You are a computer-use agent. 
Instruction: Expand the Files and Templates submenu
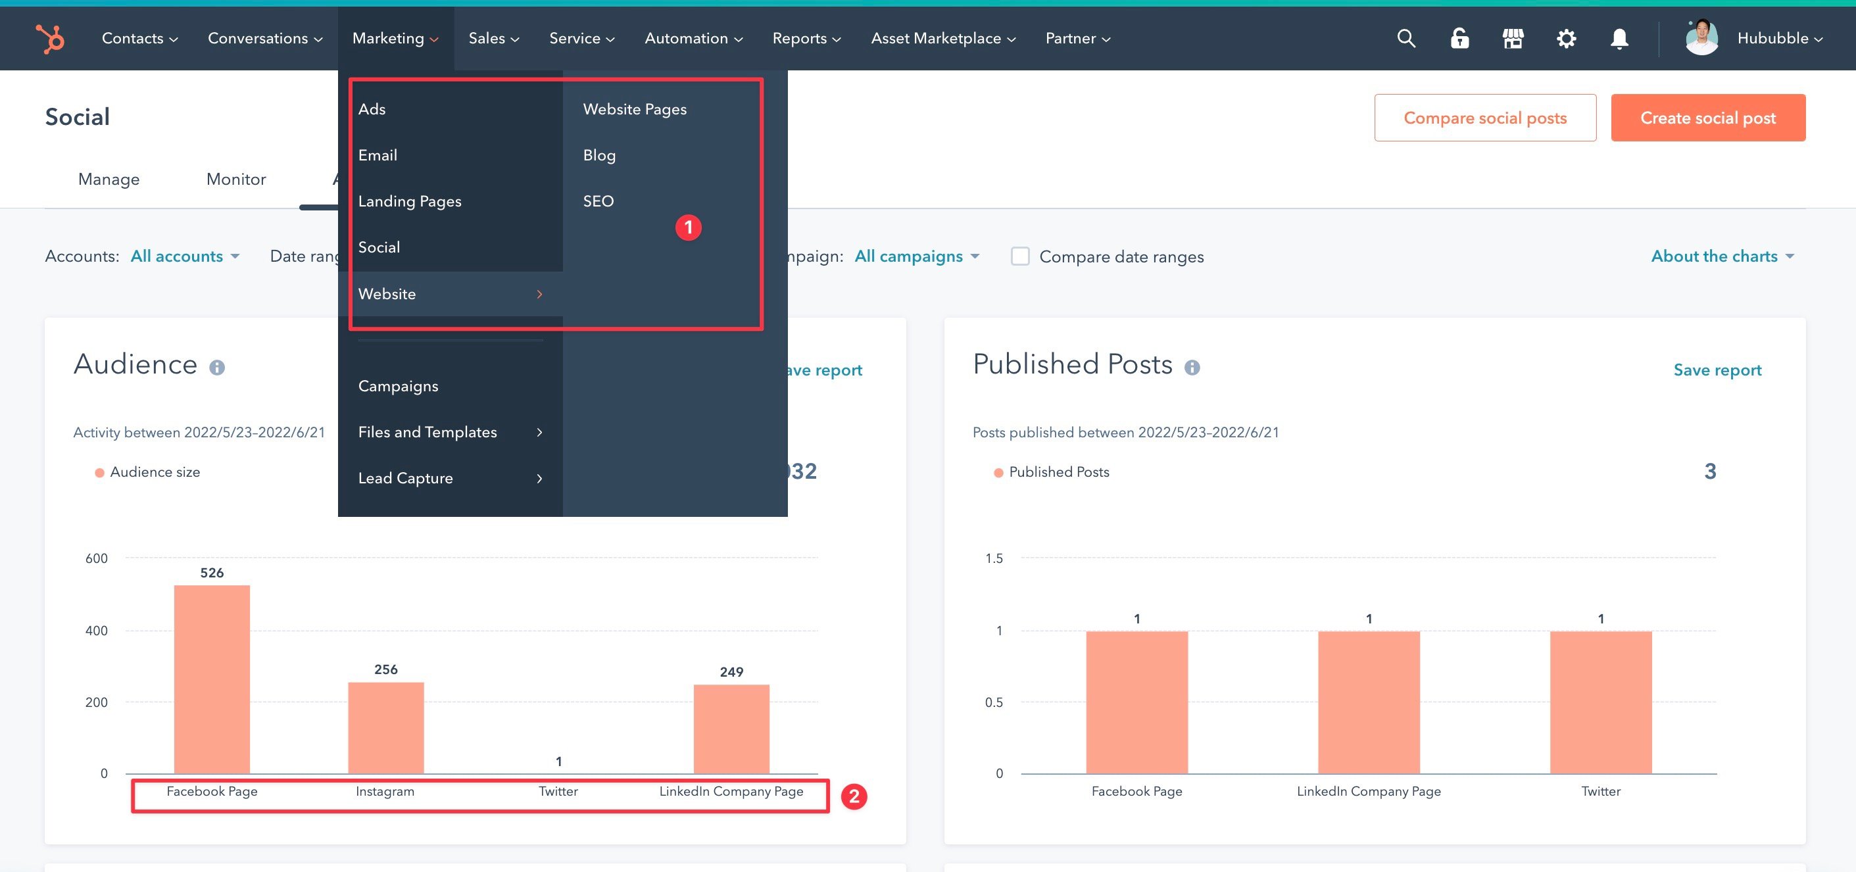tap(451, 431)
